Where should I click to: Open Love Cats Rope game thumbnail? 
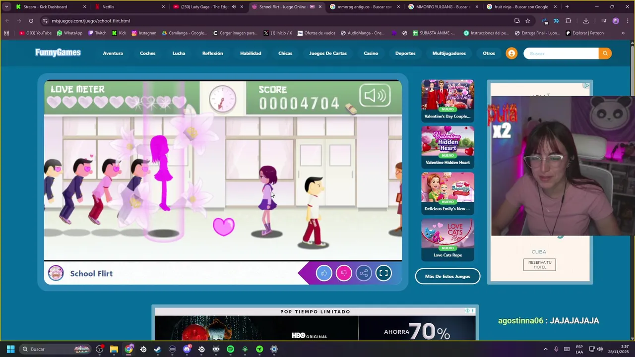pyautogui.click(x=447, y=239)
